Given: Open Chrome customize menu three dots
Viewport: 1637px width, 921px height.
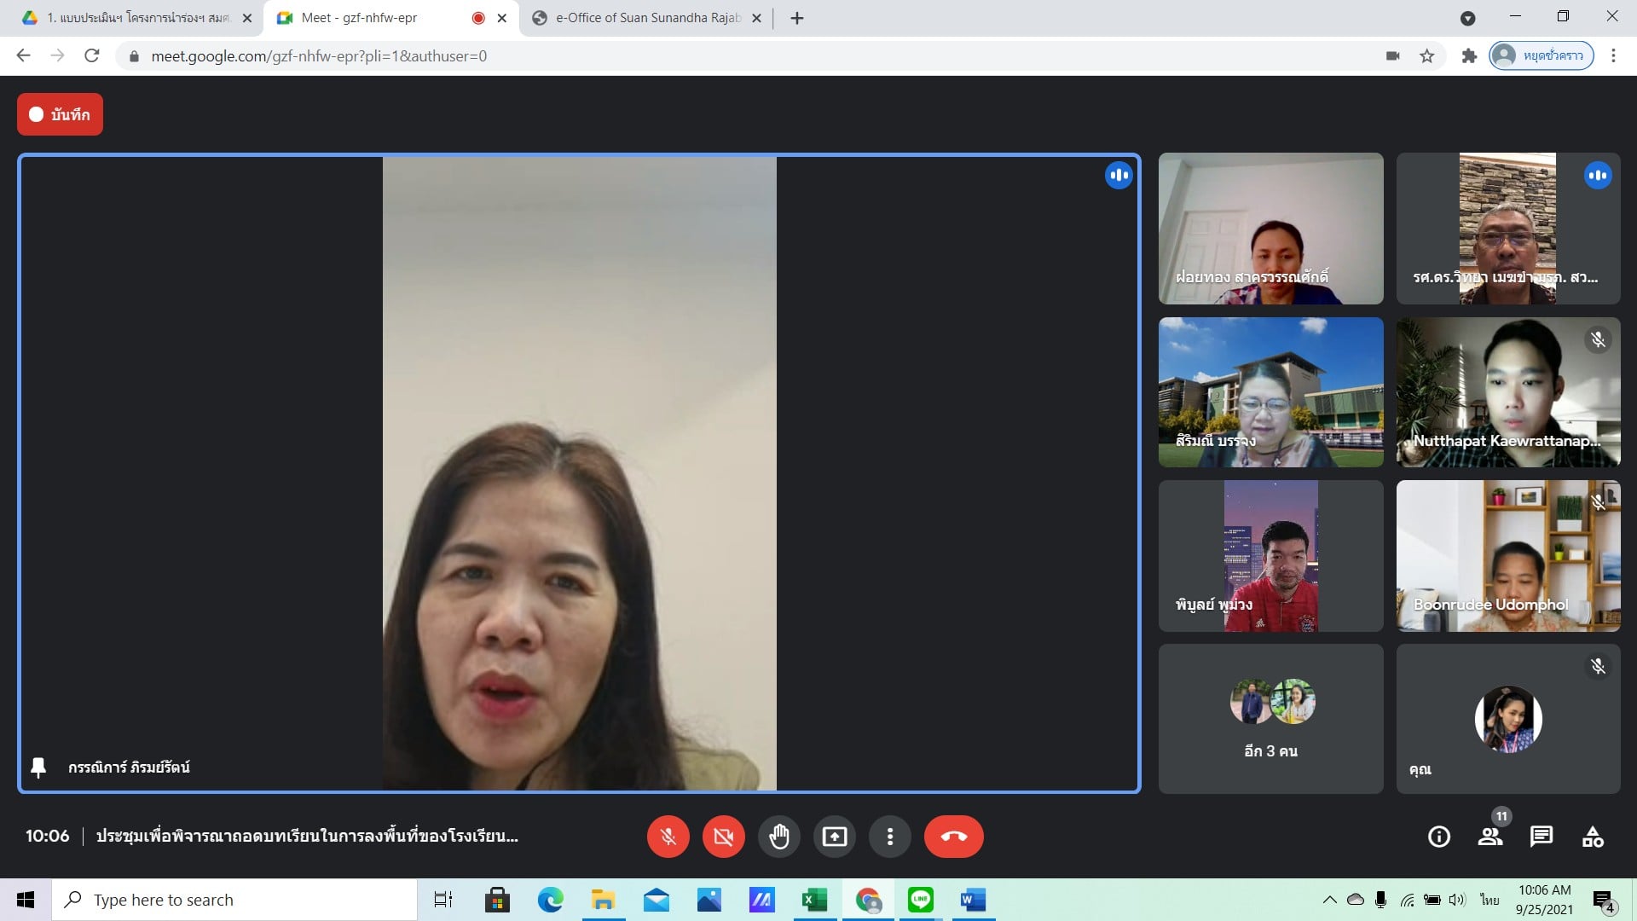Looking at the screenshot, I should click(x=1612, y=56).
